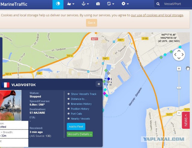Click the zoom slider handle
The width and height of the screenshot is (192, 148).
click(x=179, y=88)
